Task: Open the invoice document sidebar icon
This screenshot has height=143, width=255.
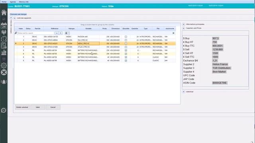Action: pyautogui.click(x=4, y=46)
